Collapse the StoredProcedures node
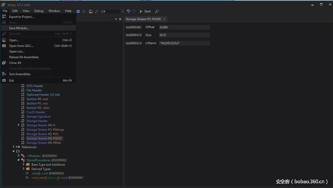 [19, 160]
